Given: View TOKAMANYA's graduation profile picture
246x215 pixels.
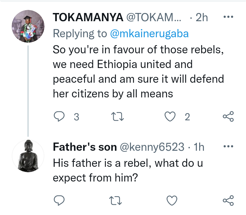Looking at the screenshot, I should (28, 26).
